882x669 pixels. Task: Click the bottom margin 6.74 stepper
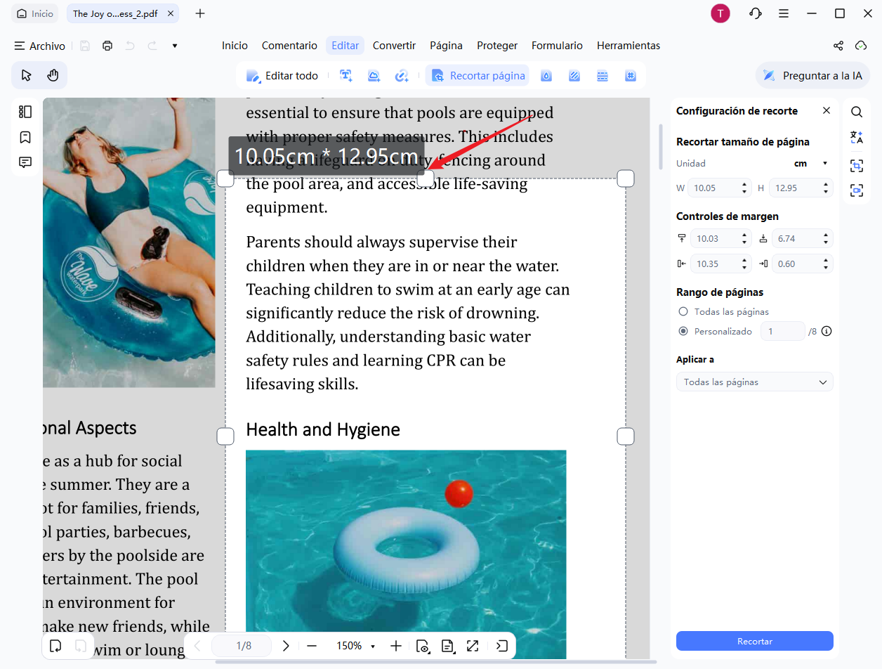pos(826,238)
